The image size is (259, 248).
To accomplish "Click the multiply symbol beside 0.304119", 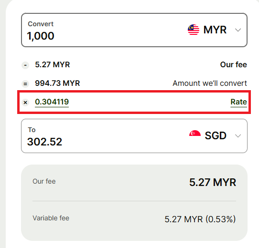I will 25,103.
